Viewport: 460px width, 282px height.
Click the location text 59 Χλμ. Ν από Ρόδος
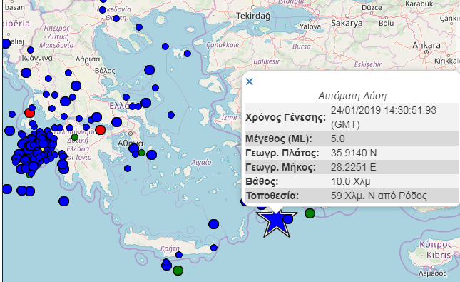coord(379,196)
